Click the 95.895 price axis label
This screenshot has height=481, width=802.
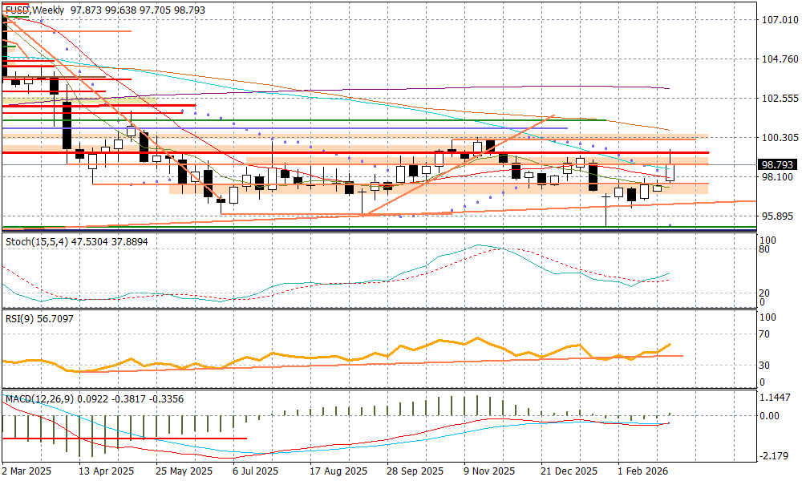(776, 216)
